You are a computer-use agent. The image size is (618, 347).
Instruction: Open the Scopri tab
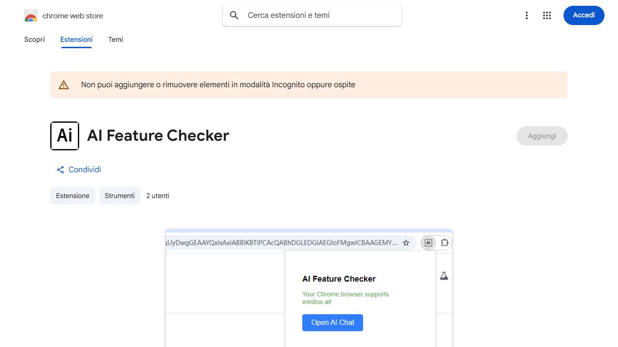(34, 39)
